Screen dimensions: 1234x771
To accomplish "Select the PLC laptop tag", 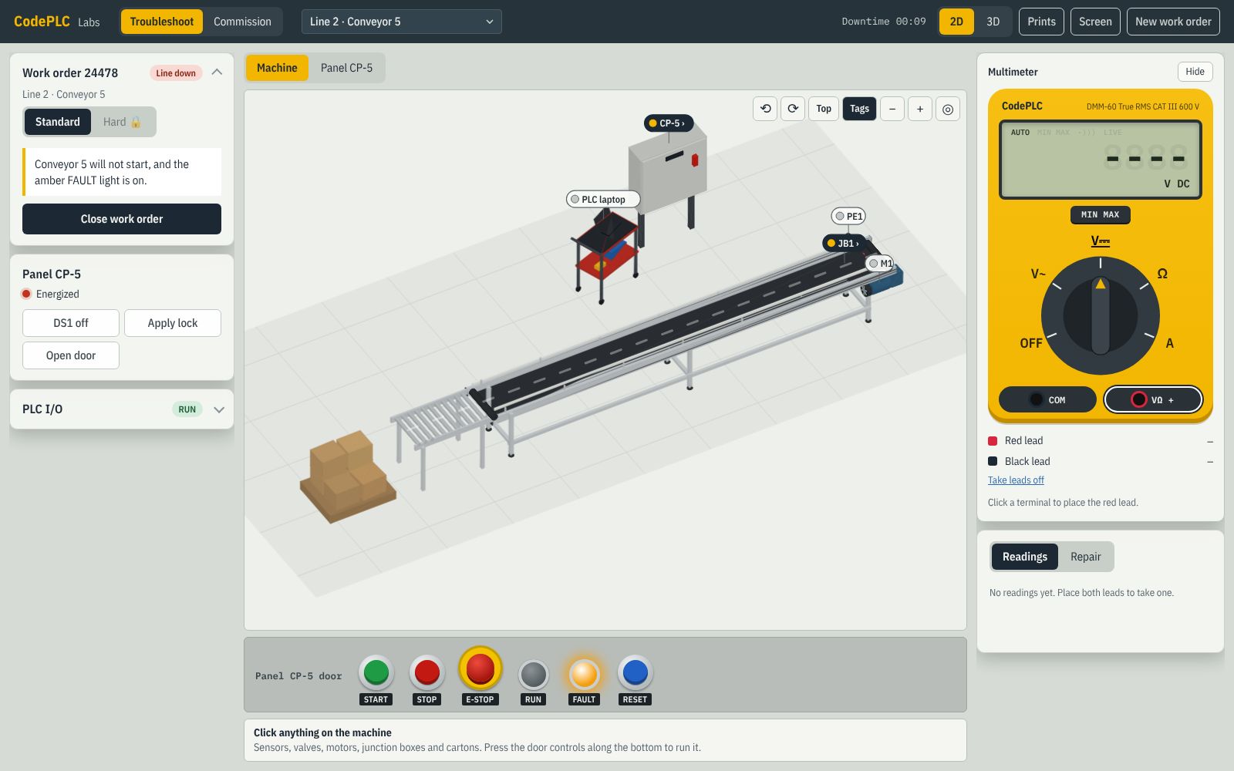I will [603, 200].
